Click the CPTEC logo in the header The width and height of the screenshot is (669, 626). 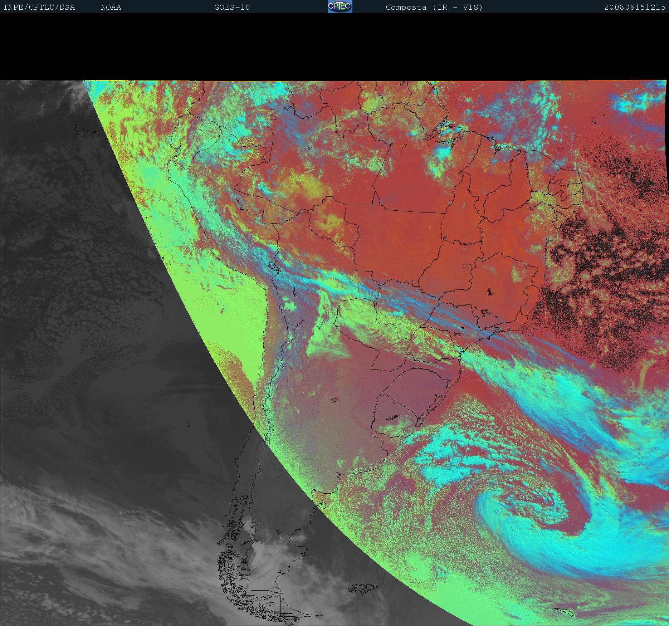[x=340, y=6]
